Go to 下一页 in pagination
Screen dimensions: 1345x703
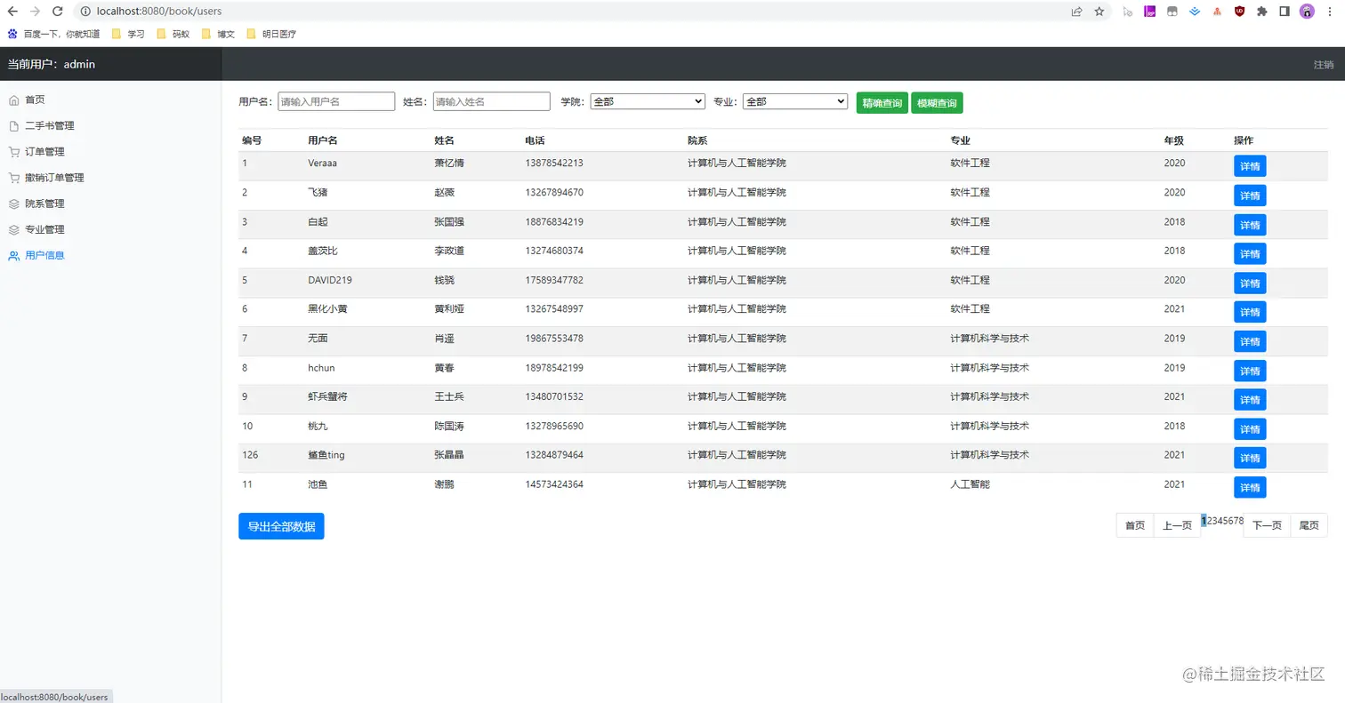1267,525
